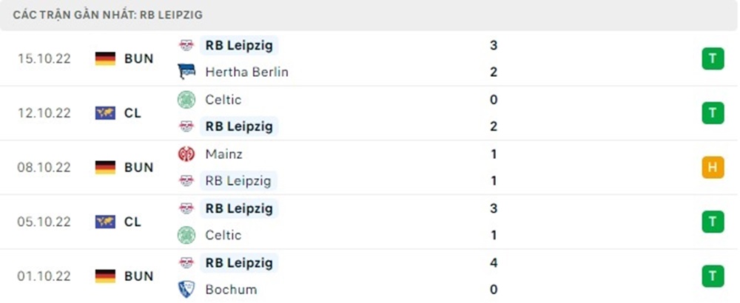
Task: Click the Champions League icon for 05.10.22
Action: (106, 221)
